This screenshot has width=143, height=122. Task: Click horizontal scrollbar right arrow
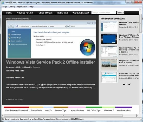point(138,116)
